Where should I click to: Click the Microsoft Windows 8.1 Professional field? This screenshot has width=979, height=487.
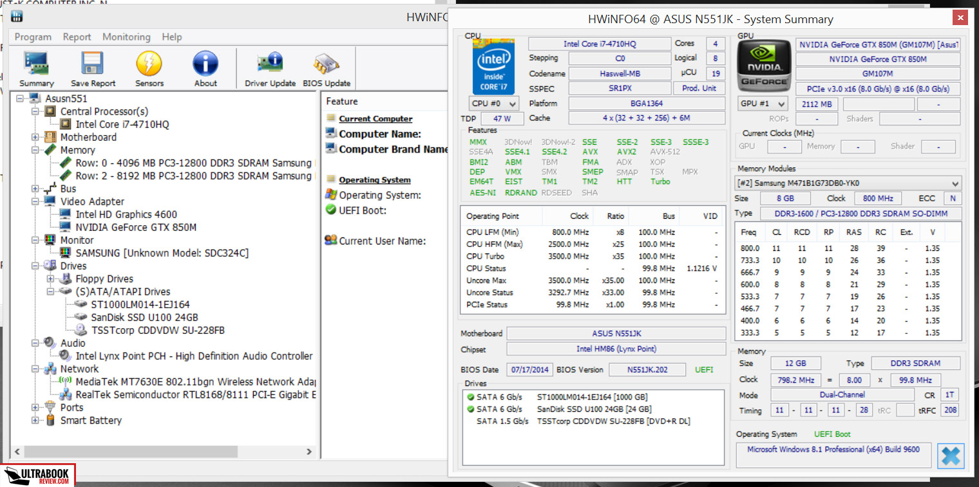tap(833, 455)
